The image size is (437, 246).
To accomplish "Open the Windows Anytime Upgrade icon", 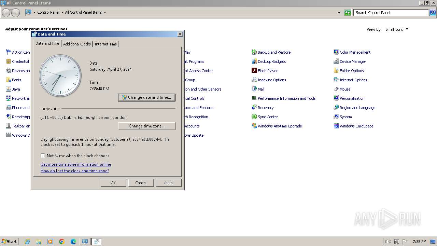I will [x=254, y=126].
